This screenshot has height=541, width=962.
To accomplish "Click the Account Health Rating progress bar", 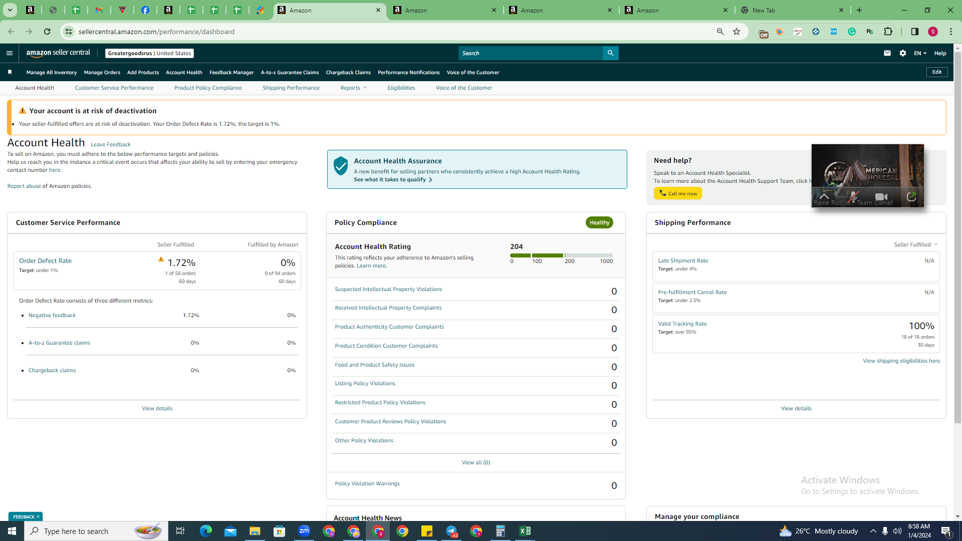I will pos(561,255).
